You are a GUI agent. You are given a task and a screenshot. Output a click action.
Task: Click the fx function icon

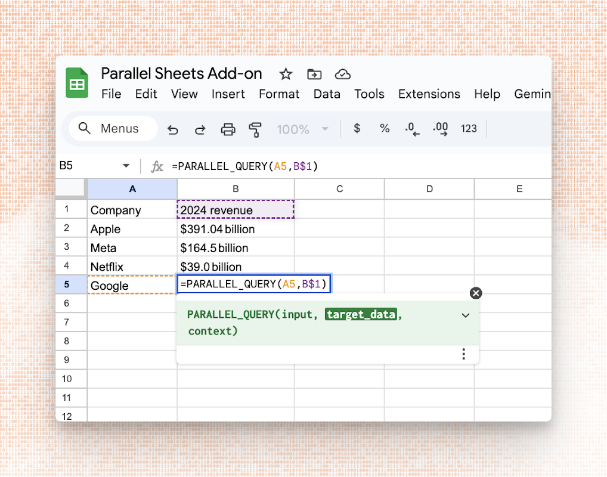coord(157,166)
